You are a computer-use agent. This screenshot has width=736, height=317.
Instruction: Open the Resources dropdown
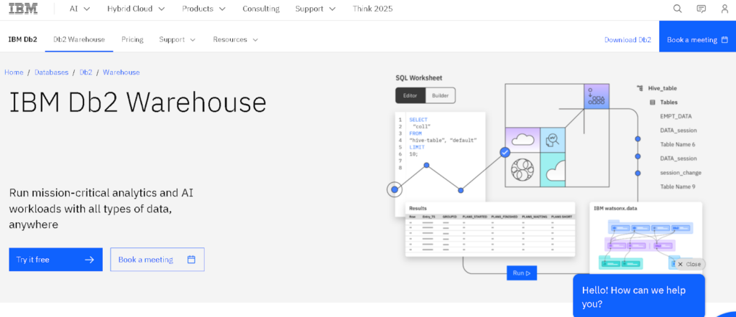[x=235, y=39]
